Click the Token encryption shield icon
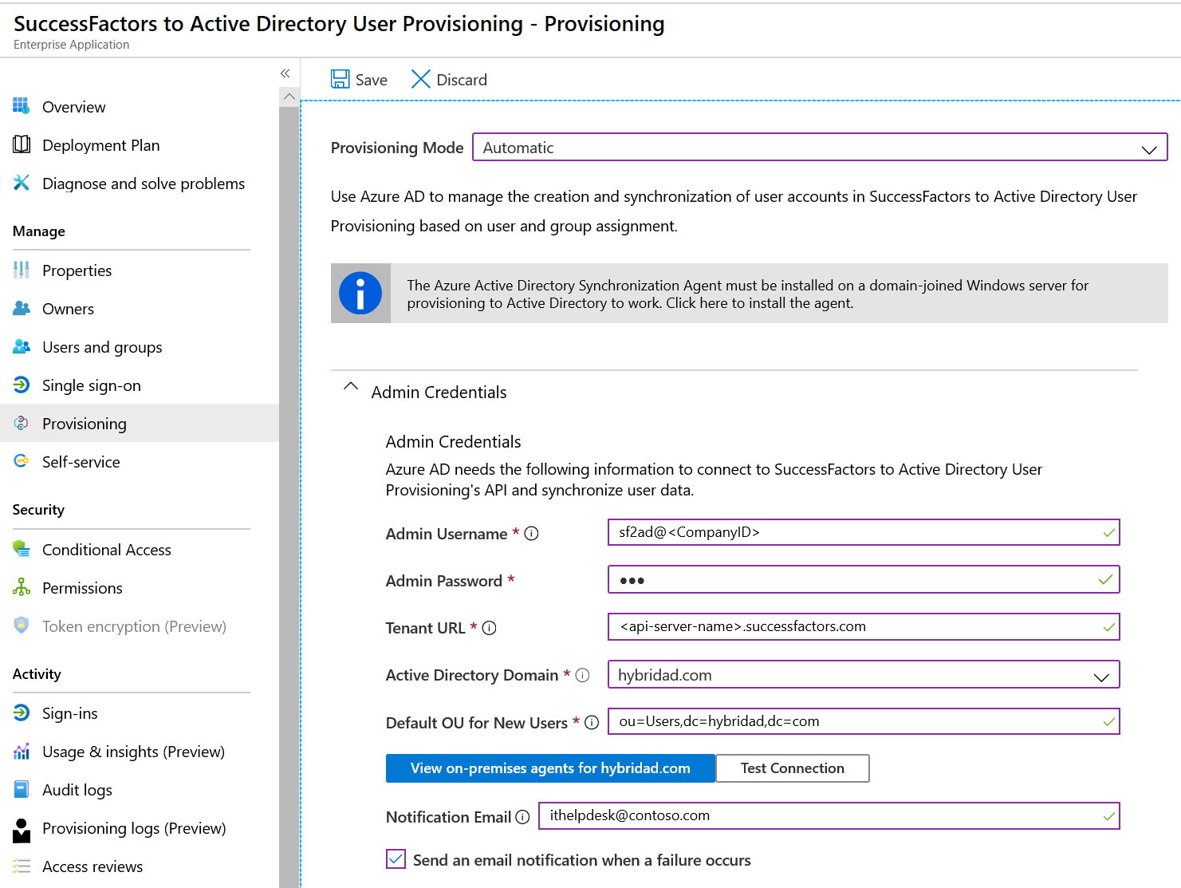The image size is (1181, 888). pos(22,626)
